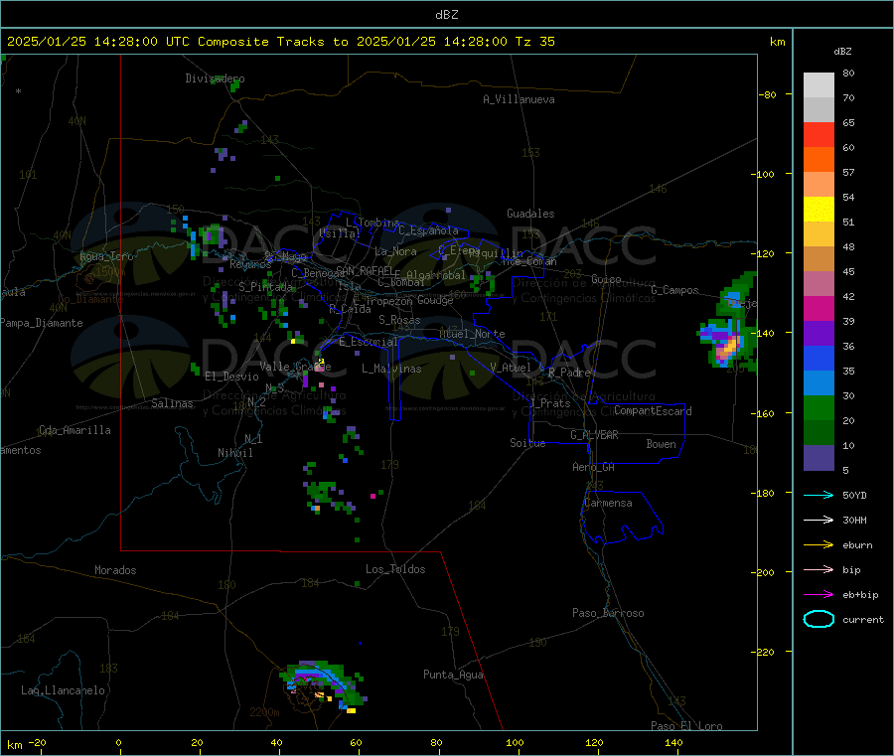Click the 'Tz 35' value in header
The width and height of the screenshot is (894, 756).
tap(534, 42)
